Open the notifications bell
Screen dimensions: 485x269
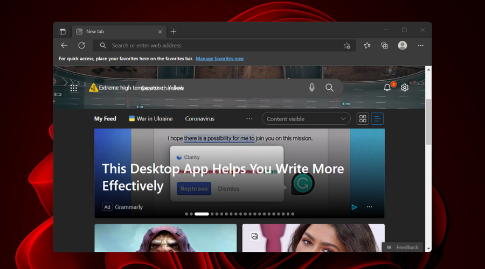[x=387, y=88]
